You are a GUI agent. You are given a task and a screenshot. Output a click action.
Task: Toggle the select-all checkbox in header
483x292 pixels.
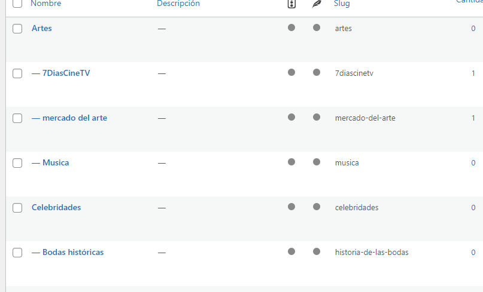click(x=17, y=4)
